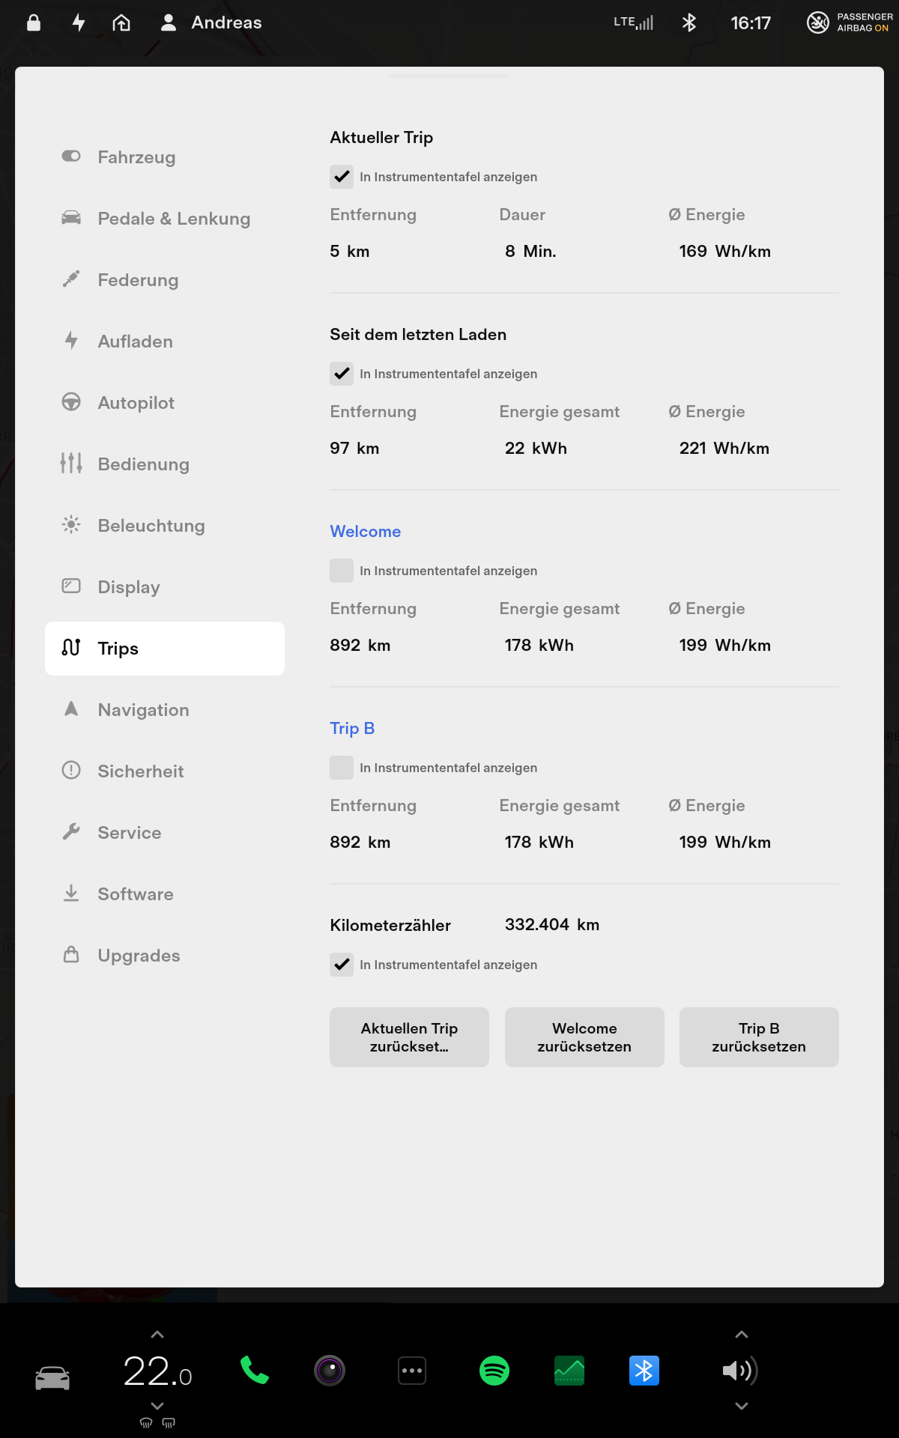Open the energy graph app
899x1438 pixels.
pos(569,1371)
